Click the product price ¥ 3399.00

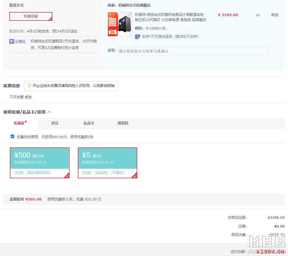pos(228,15)
